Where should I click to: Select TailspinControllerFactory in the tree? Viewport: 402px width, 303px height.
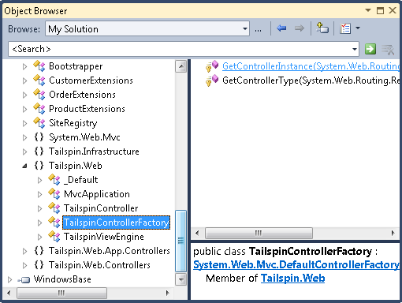[116, 223]
